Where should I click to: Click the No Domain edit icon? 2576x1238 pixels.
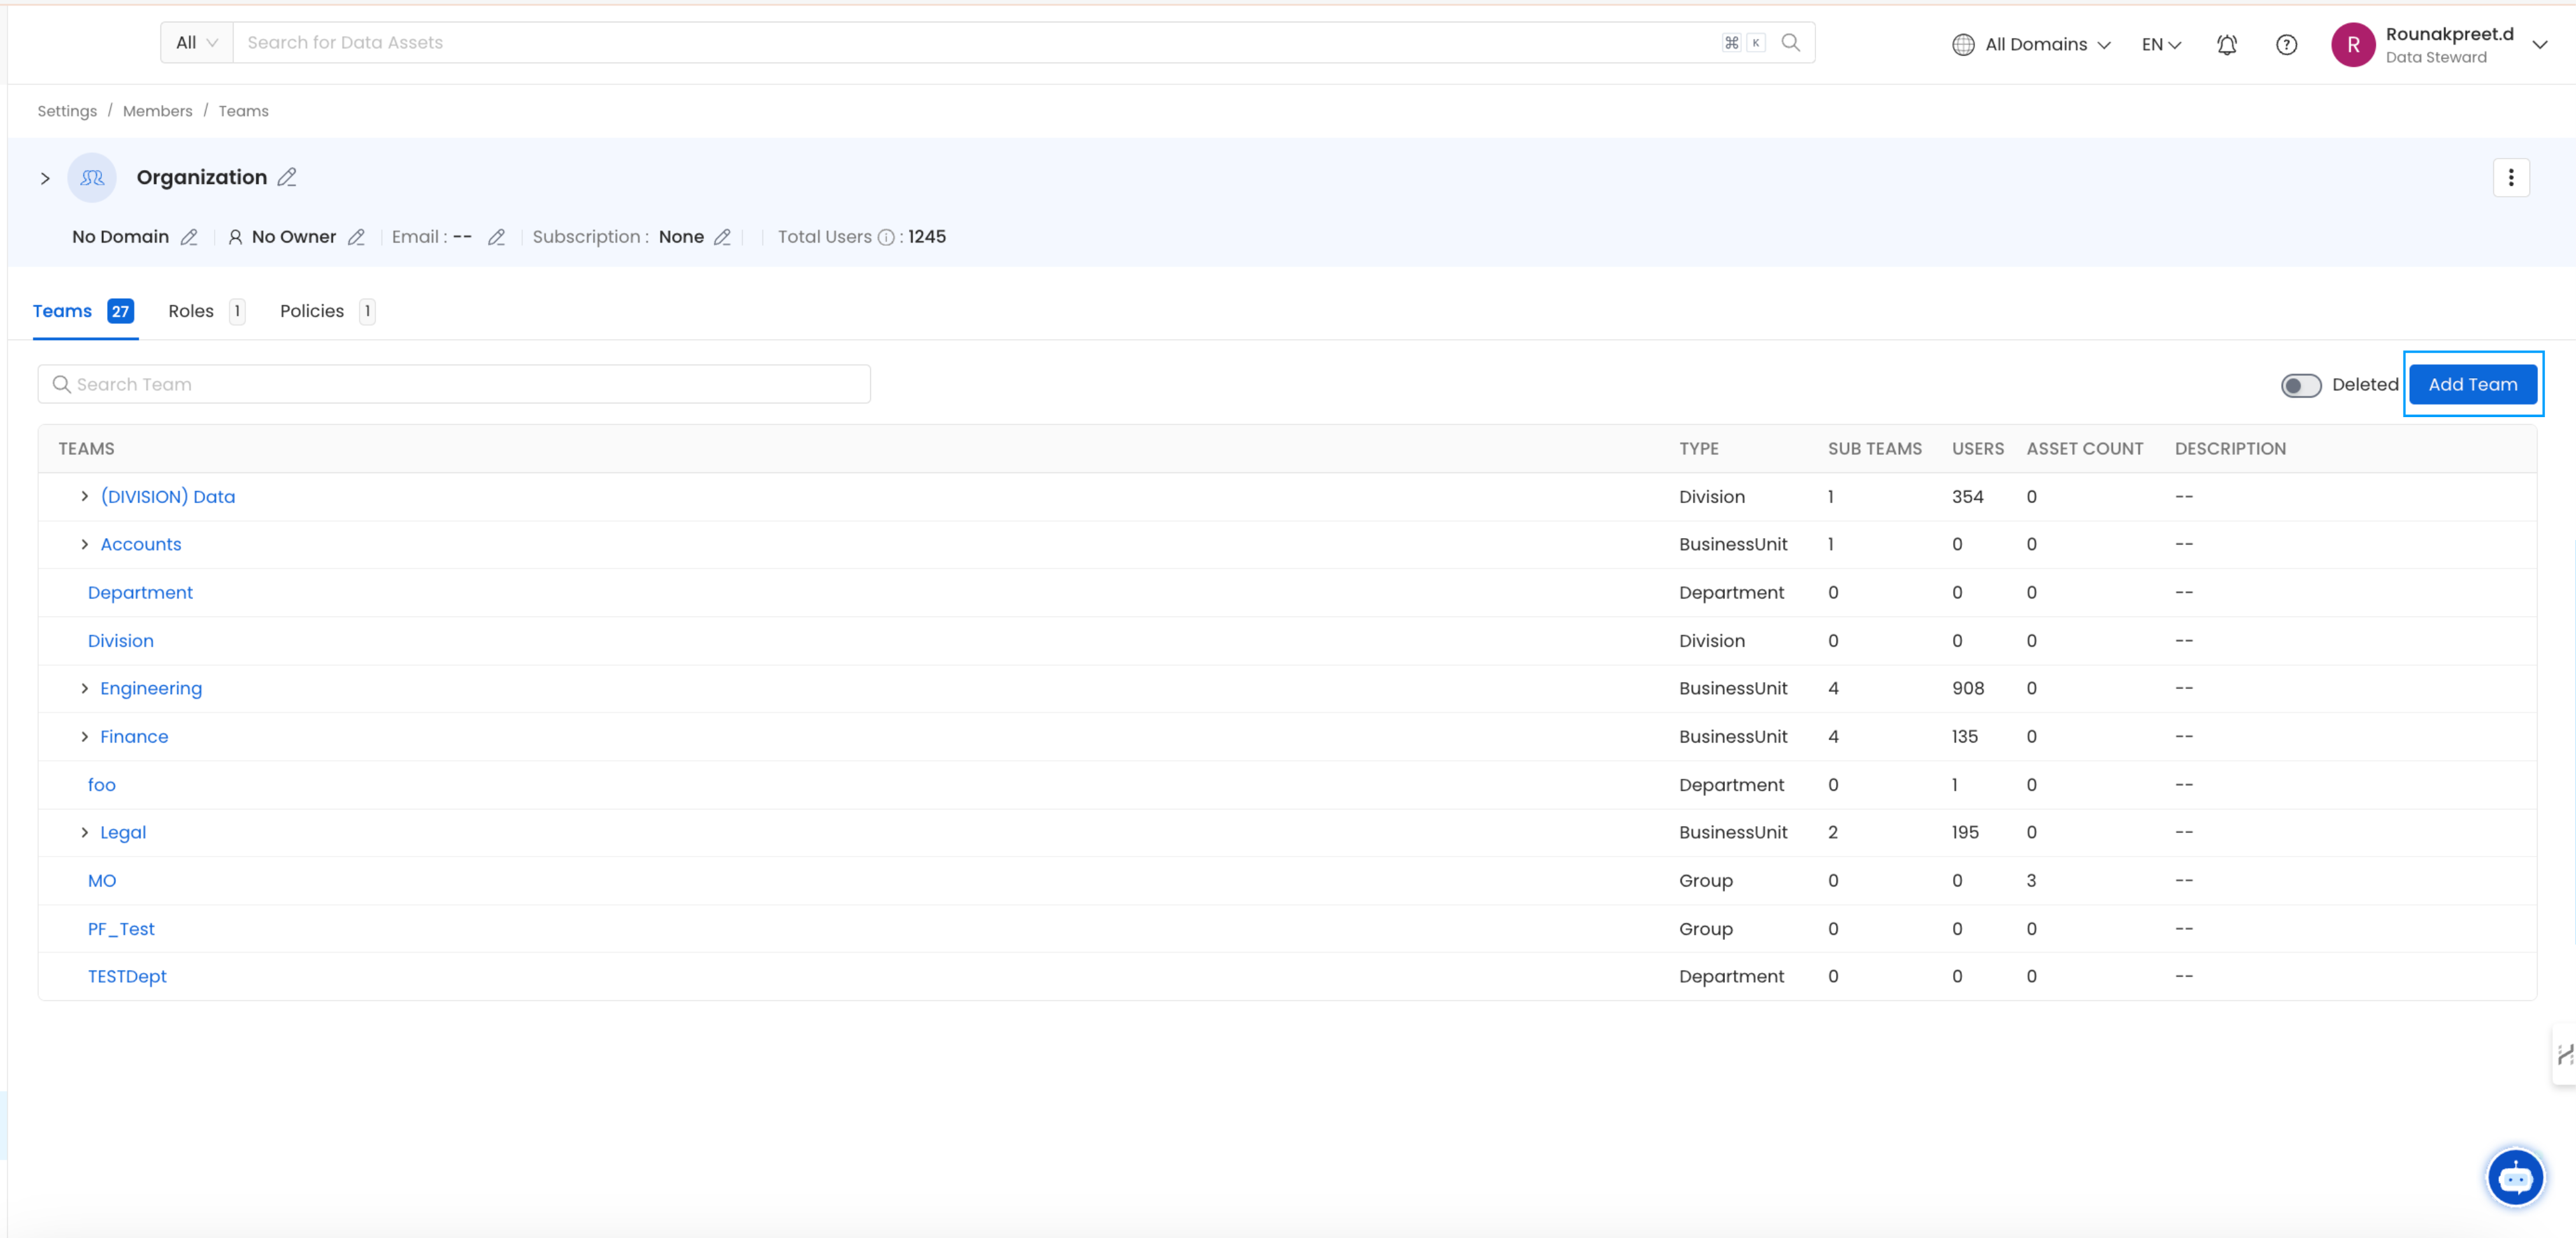[x=194, y=236]
